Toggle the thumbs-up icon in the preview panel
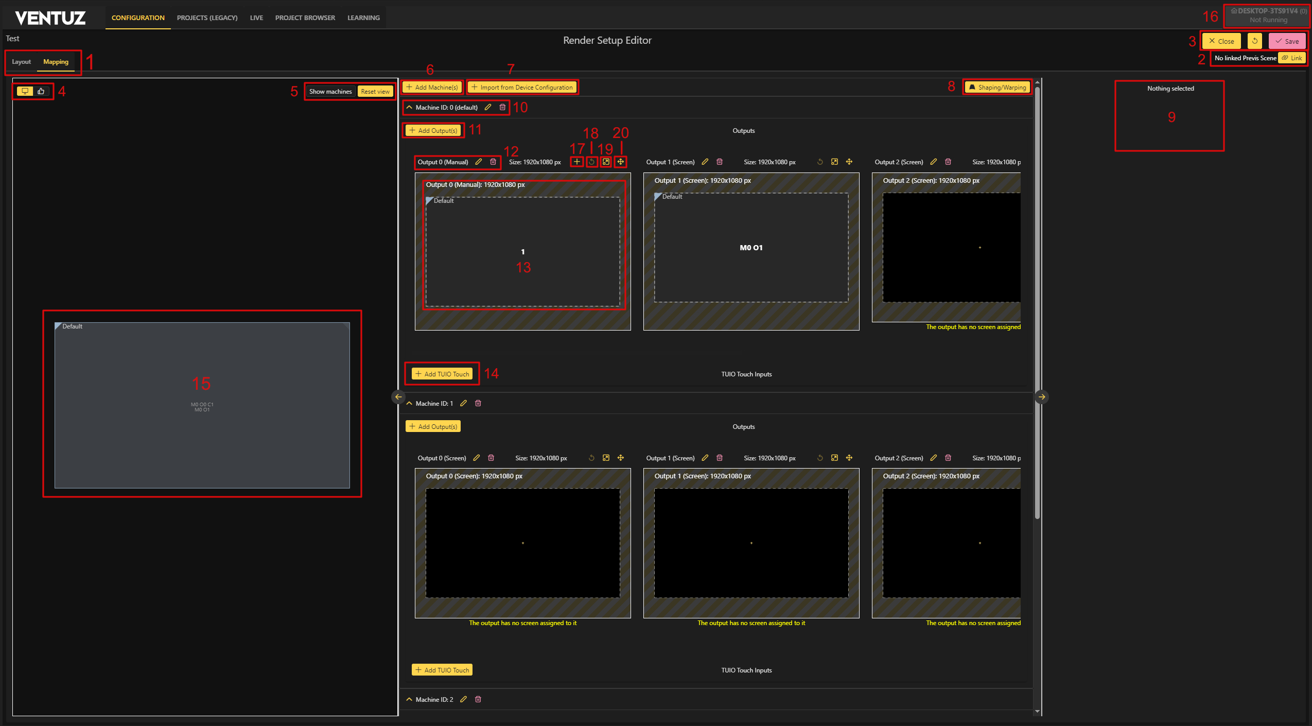This screenshot has height=726, width=1312. [41, 91]
